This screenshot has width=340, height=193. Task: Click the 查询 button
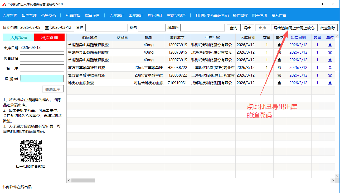[233, 28]
